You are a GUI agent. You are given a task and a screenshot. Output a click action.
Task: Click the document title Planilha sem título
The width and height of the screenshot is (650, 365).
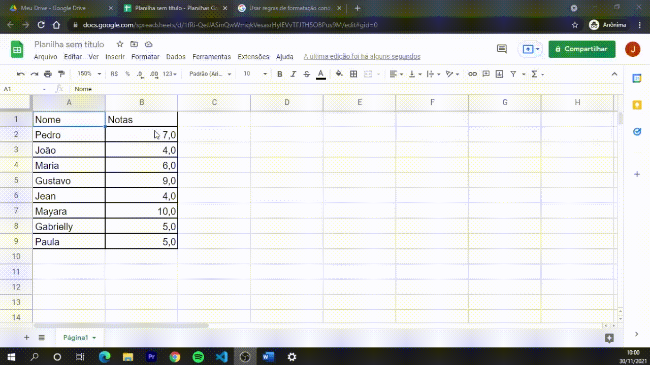(69, 44)
